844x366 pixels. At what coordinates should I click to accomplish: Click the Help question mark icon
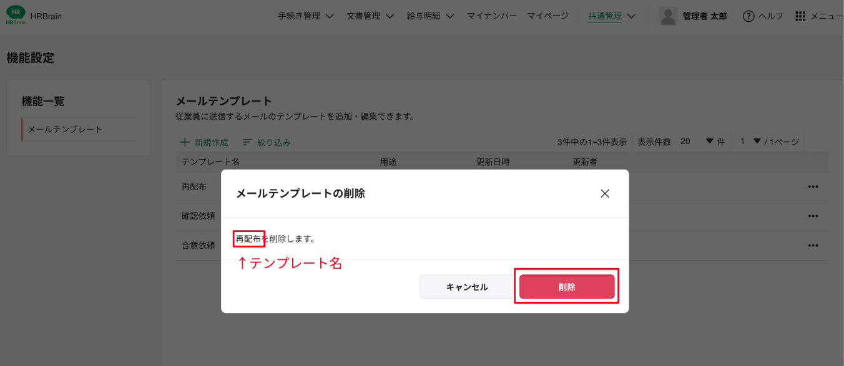point(748,16)
